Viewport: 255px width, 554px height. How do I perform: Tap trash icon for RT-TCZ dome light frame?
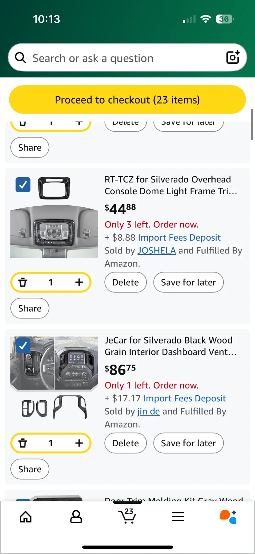23,282
